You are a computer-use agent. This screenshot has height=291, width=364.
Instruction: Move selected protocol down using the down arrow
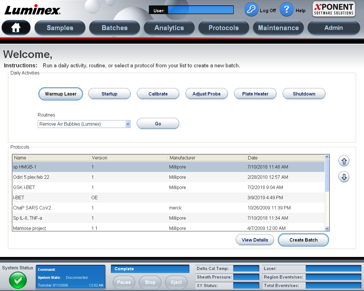coord(344,177)
